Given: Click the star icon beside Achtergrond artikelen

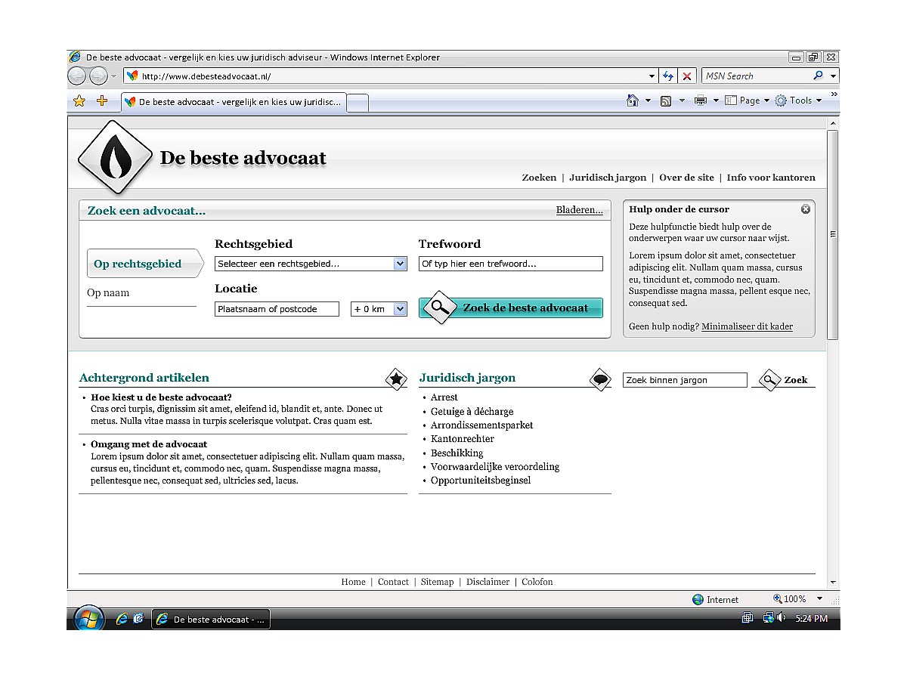Looking at the screenshot, I should 396,379.
